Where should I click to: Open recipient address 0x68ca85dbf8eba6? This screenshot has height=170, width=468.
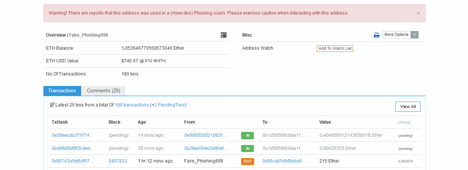(x=284, y=161)
